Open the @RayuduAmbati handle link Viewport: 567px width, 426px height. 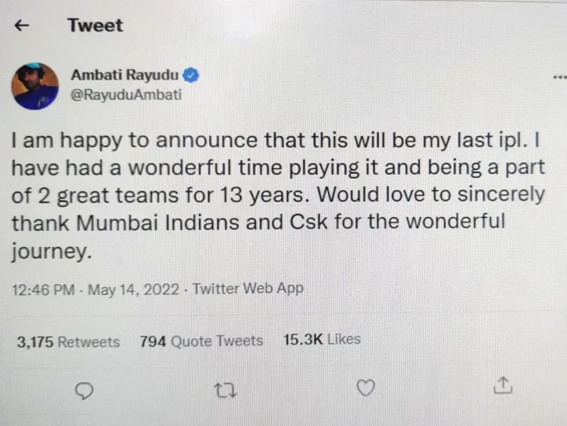point(126,95)
